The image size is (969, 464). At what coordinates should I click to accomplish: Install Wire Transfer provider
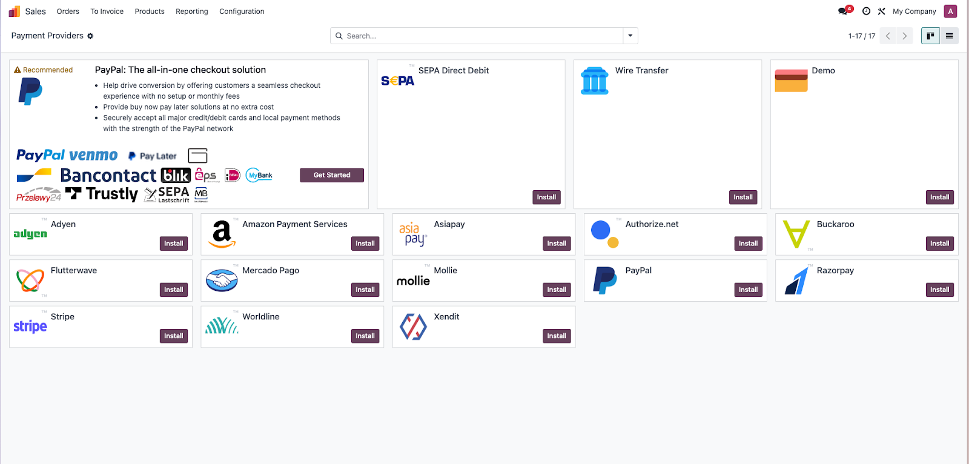pyautogui.click(x=743, y=197)
